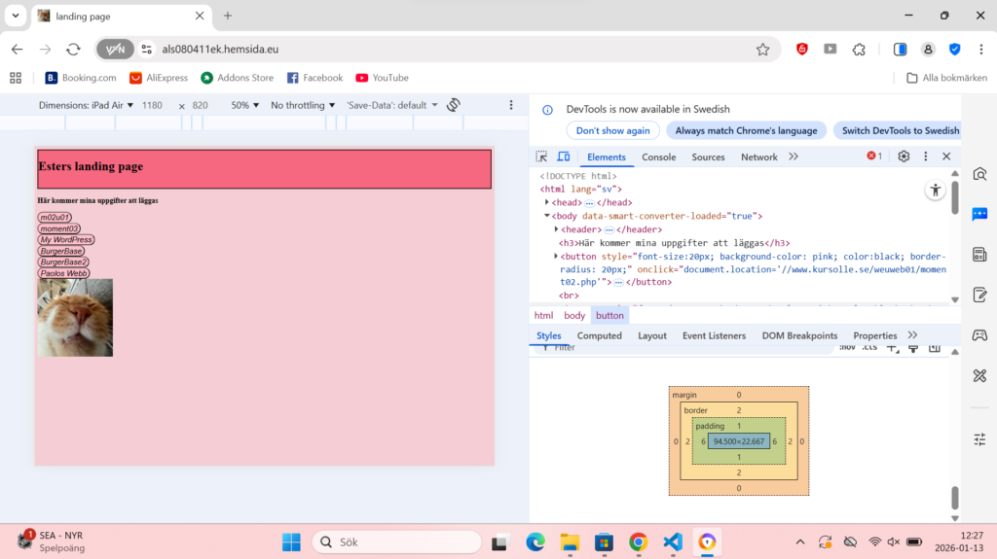
Task: Toggle the VPN badge in address bar
Action: [115, 50]
